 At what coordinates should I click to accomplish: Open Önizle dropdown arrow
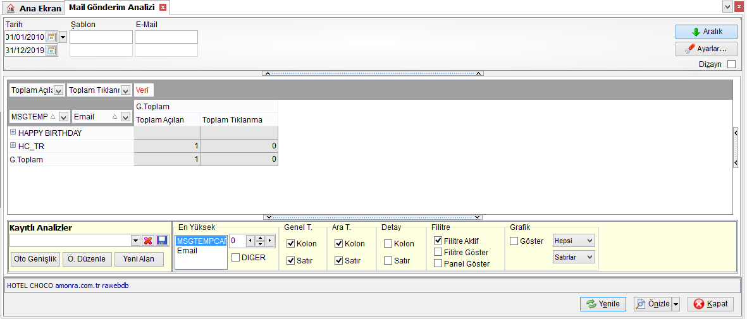676,304
